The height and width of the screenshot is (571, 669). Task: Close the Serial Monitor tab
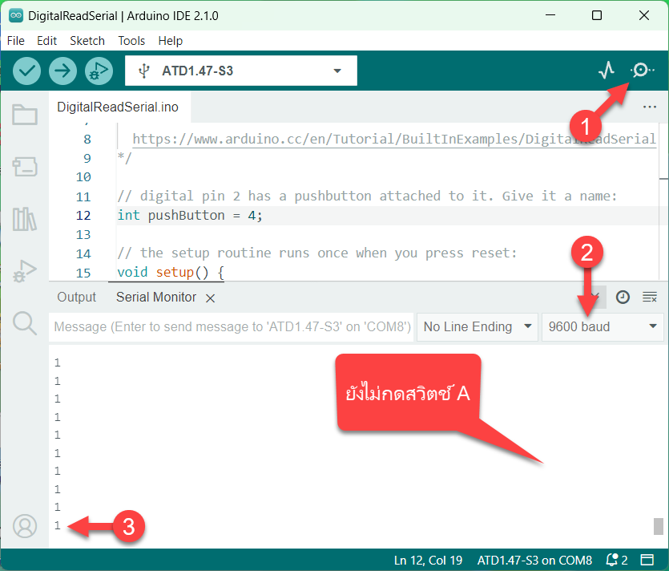(210, 298)
